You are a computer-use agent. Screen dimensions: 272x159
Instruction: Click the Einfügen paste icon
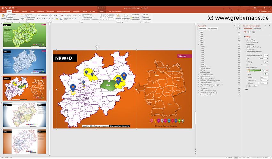(x=3, y=16)
